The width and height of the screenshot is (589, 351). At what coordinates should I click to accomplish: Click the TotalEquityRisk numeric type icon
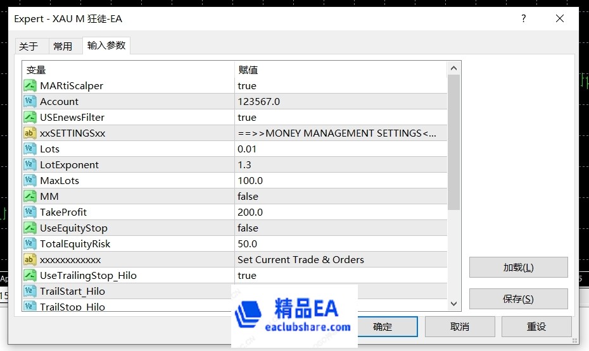(30, 243)
